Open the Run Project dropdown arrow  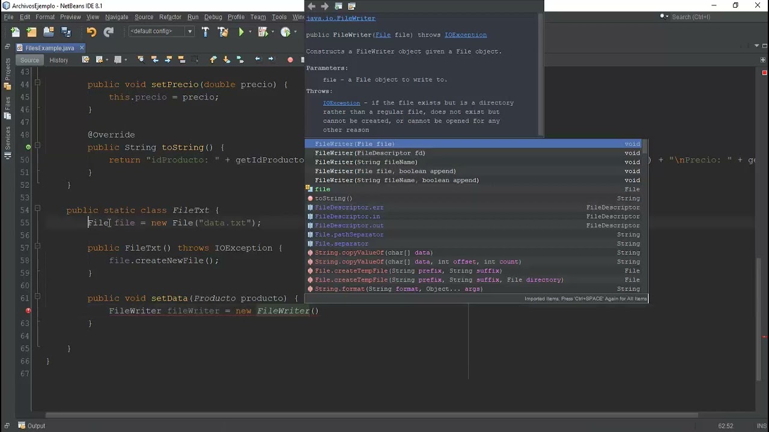point(251,32)
